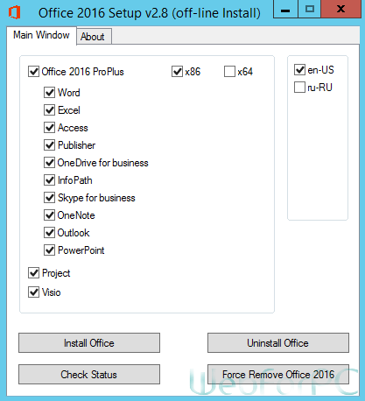365x401 pixels.
Task: Maximize the Office 2016 Setup window
Action: click(309, 10)
